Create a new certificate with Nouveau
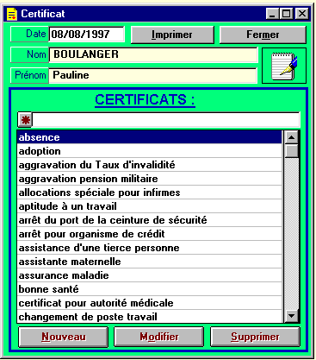This screenshot has width=316, height=360. click(x=63, y=337)
